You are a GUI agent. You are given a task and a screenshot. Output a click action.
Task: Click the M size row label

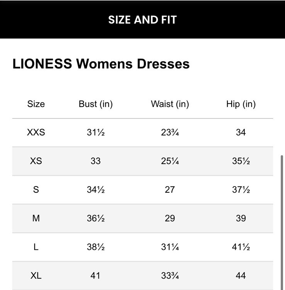pos(36,218)
